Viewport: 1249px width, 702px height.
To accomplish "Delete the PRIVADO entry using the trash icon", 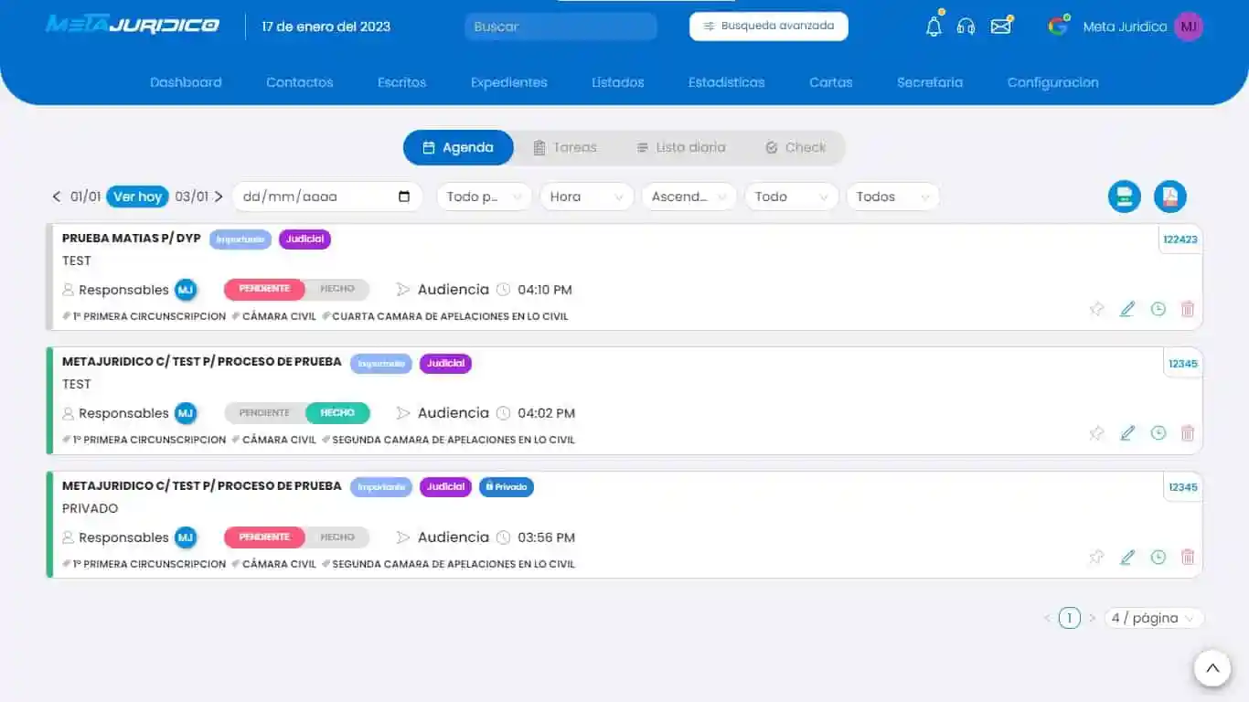I will click(x=1188, y=556).
